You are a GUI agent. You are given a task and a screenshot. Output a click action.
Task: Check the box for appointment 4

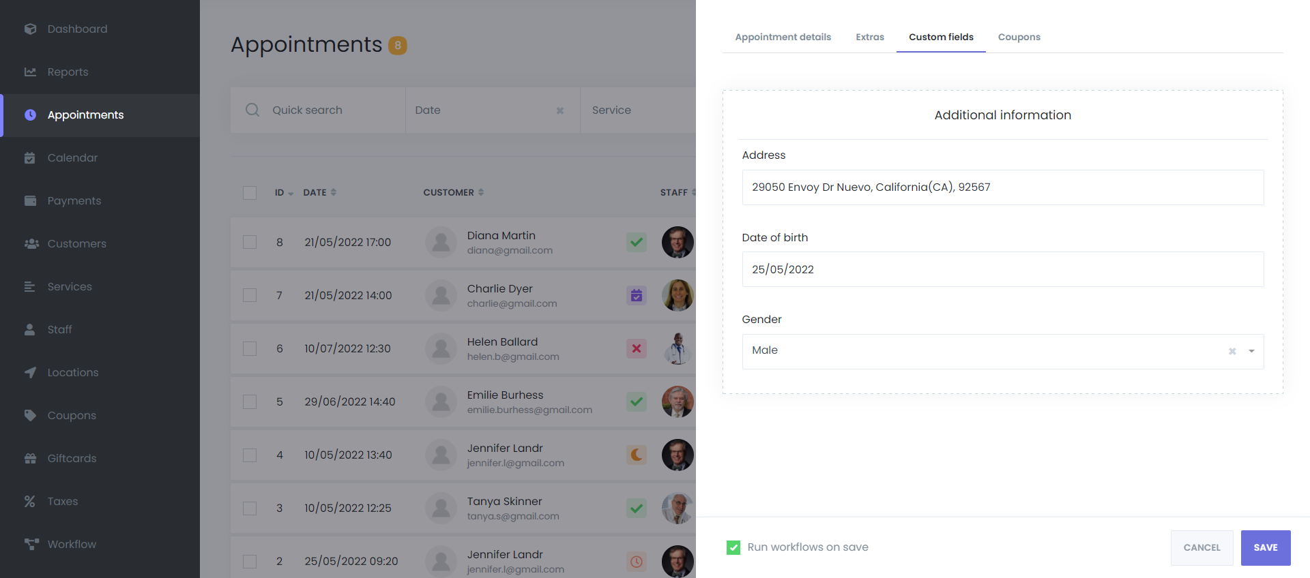(x=250, y=455)
